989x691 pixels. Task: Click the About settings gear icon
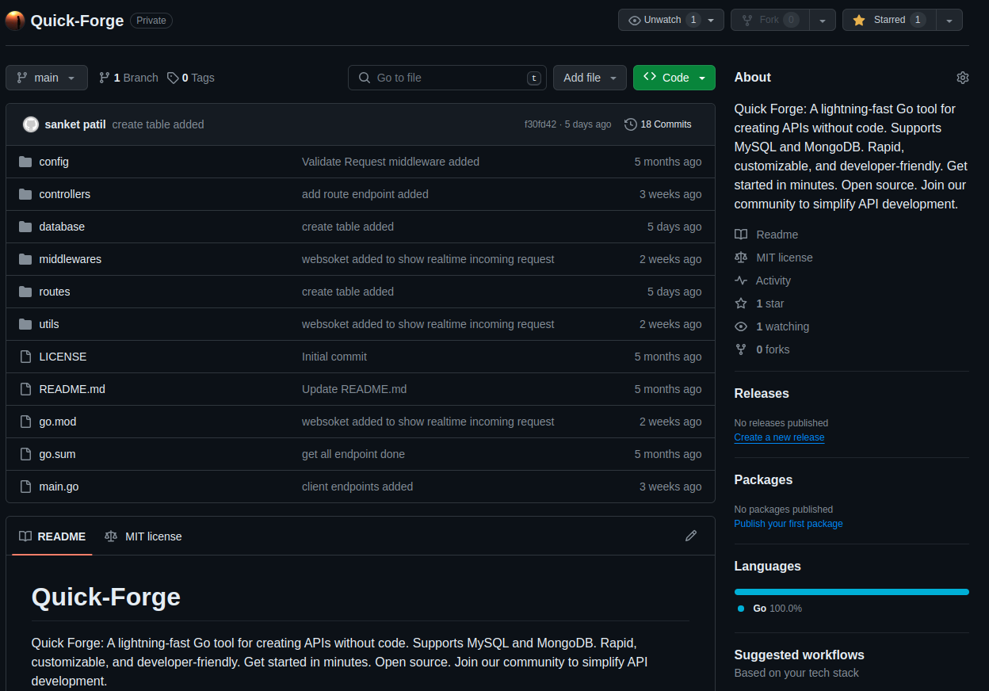tap(962, 78)
